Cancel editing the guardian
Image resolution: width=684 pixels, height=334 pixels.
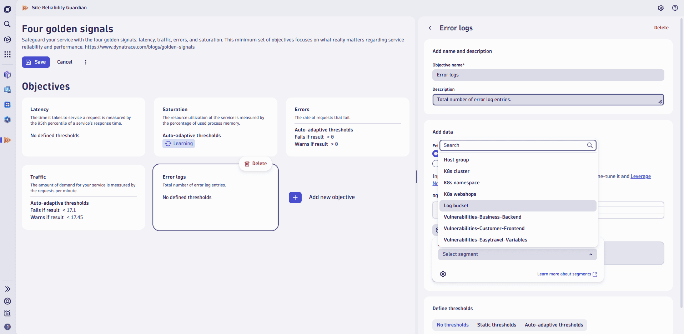click(65, 62)
